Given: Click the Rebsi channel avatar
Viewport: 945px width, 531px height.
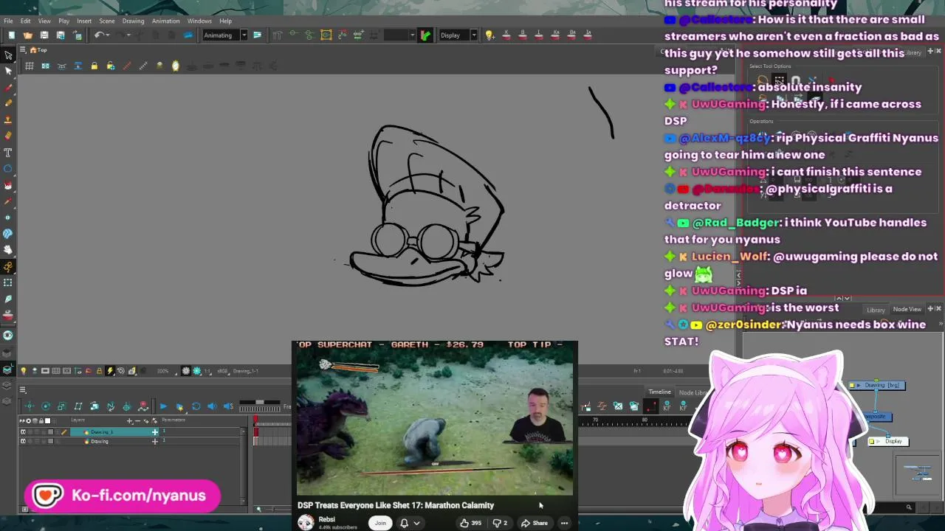Looking at the screenshot, I should tap(306, 522).
